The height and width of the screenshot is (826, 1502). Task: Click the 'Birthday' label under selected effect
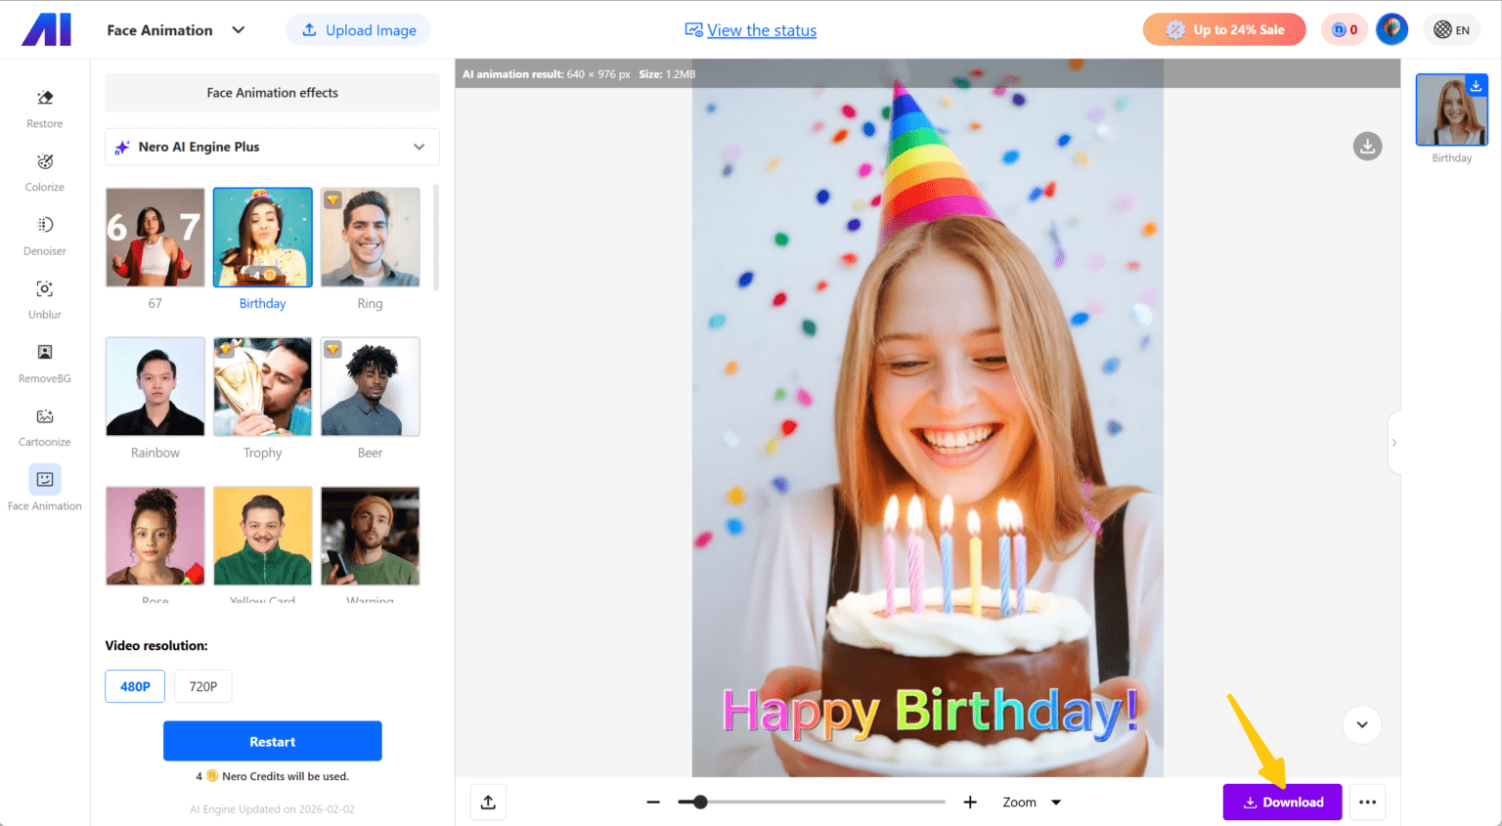click(263, 304)
